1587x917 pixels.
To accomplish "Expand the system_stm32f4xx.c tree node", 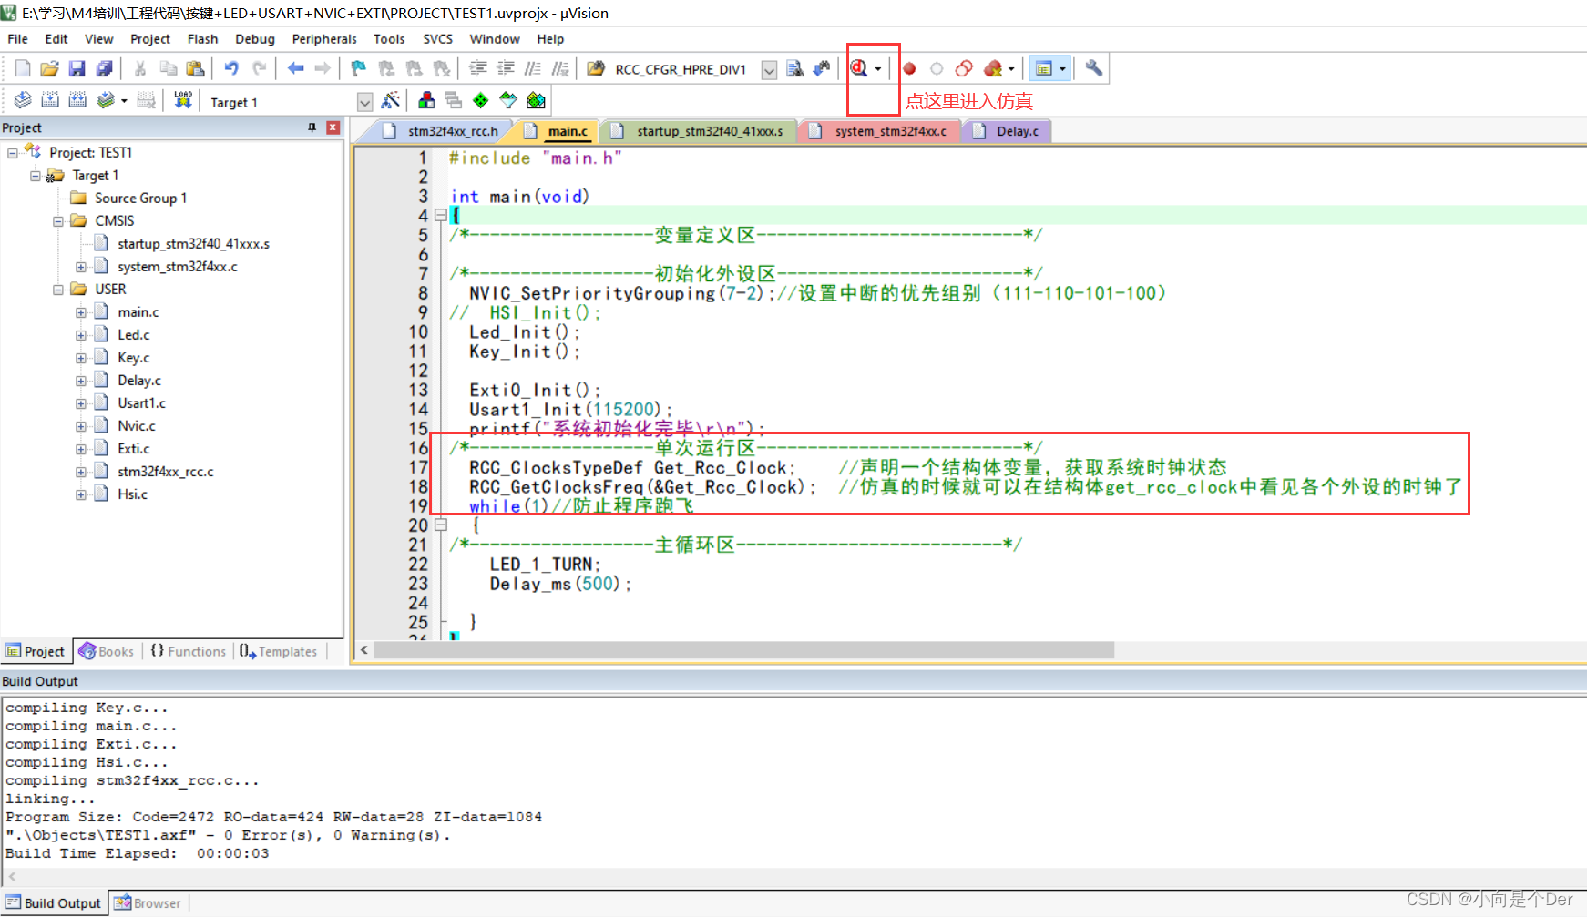I will (81, 267).
